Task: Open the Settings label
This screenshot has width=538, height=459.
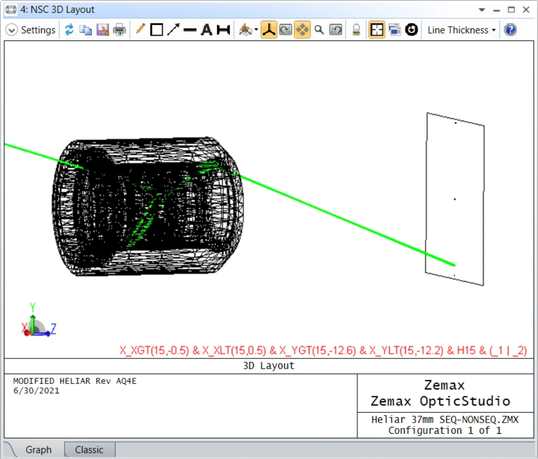Action: [38, 30]
